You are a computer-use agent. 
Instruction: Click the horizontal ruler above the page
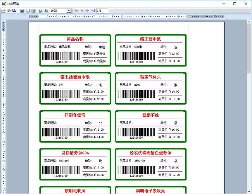tap(126, 17)
